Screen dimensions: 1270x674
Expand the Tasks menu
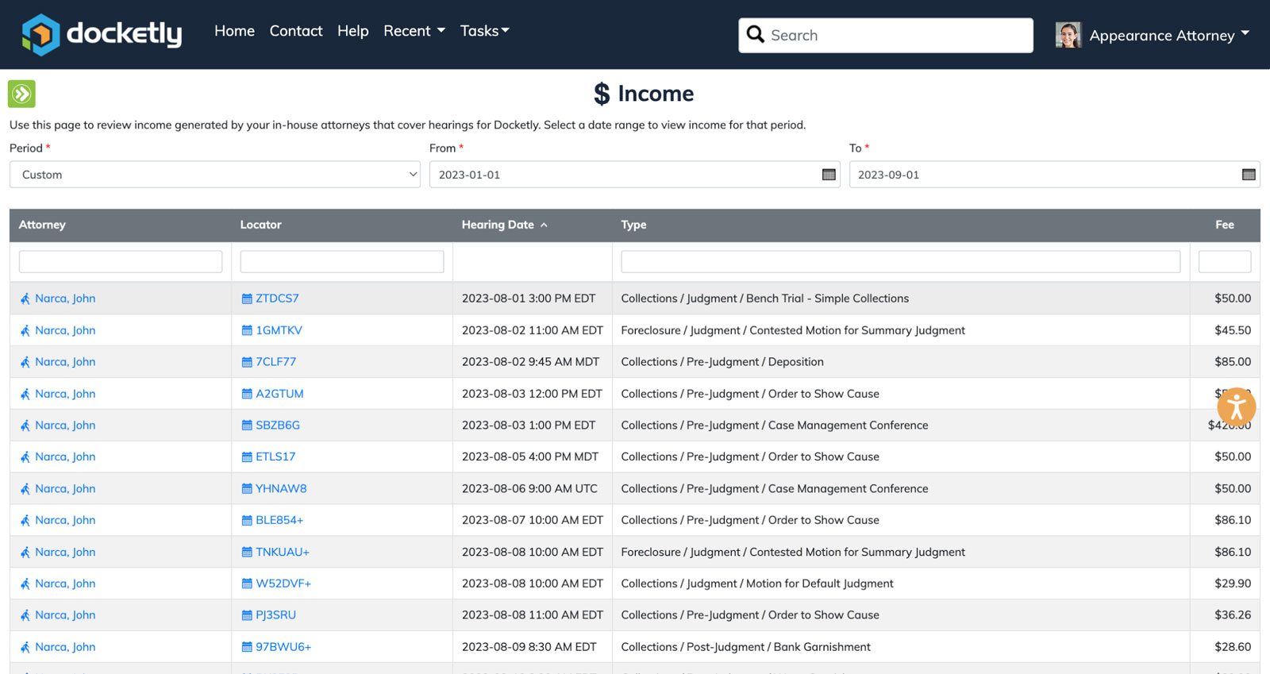point(485,31)
